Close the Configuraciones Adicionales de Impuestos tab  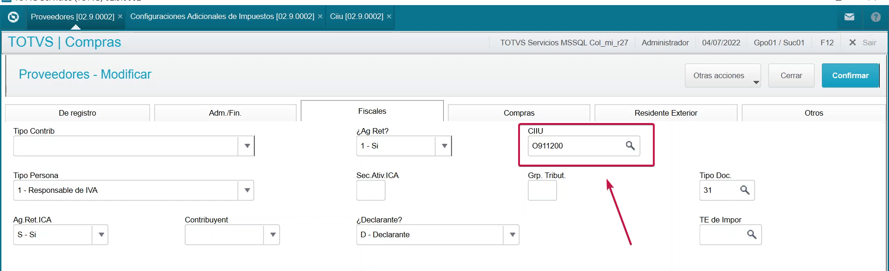pyautogui.click(x=320, y=17)
